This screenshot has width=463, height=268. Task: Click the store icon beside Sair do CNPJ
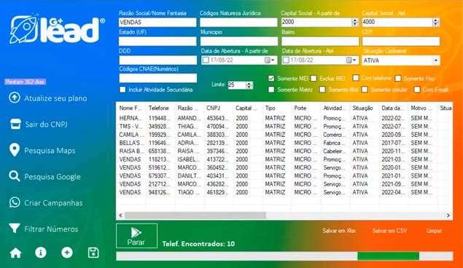pos(15,124)
